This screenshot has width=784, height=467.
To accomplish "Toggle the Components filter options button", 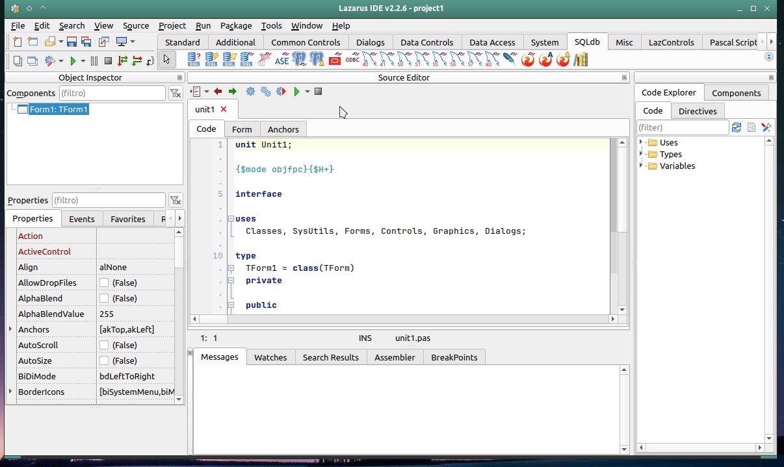I will tap(176, 94).
